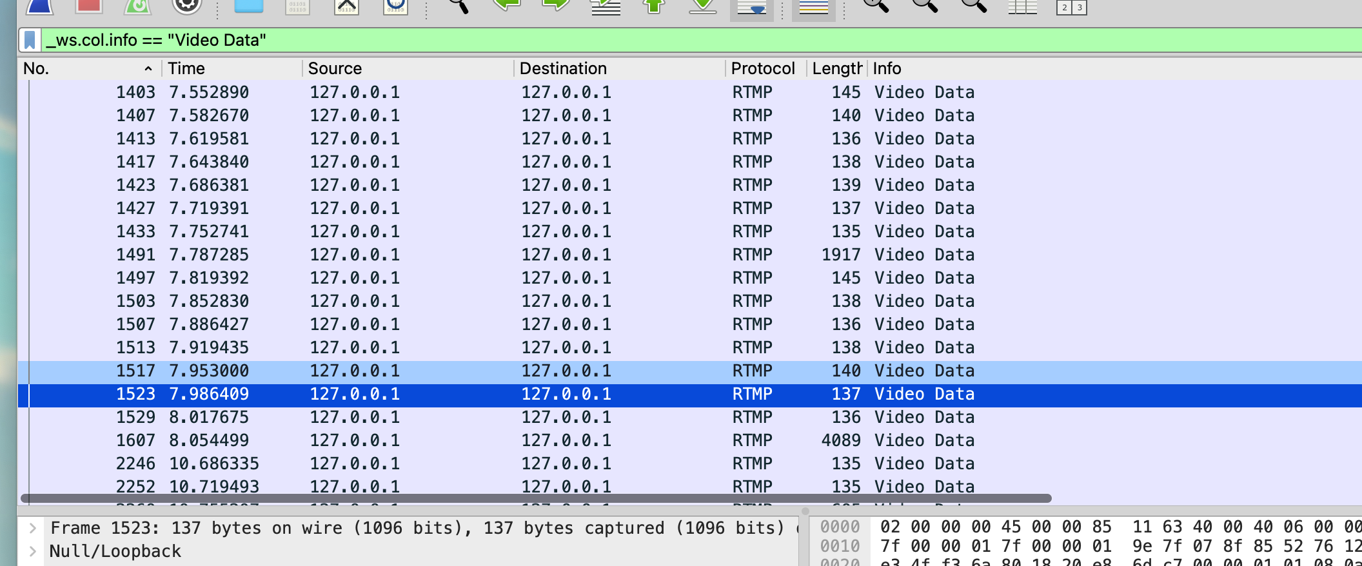Jump to the first packet with the up arrow
Screen dimensions: 1362x566
coord(654,6)
